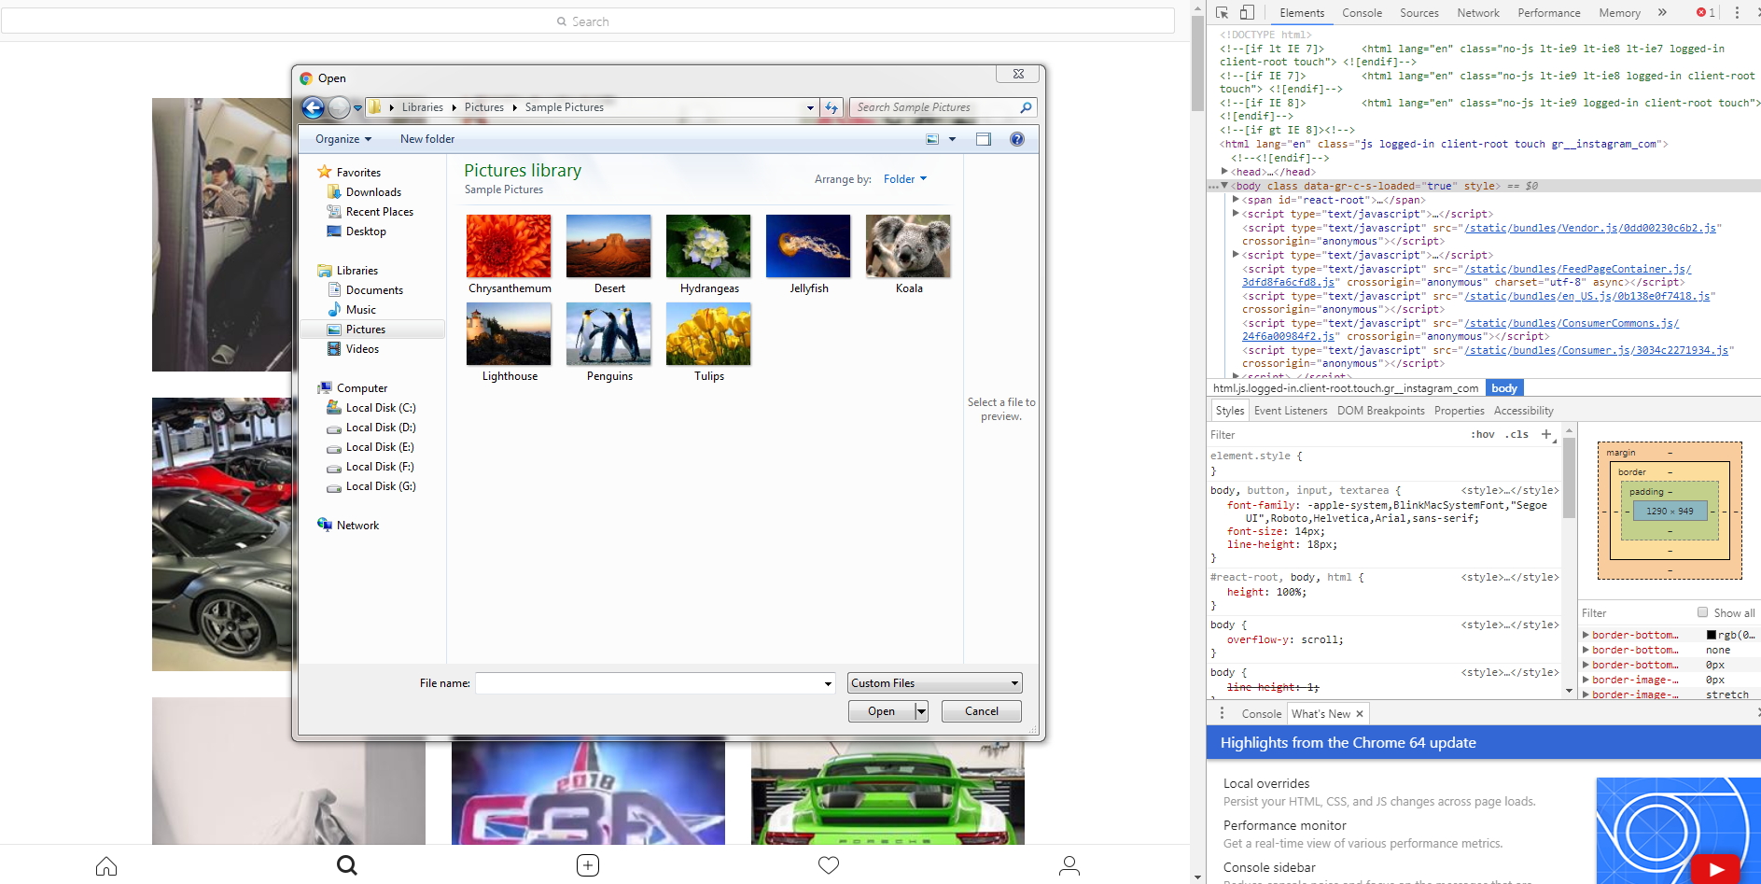Toggle the :hov element state option
The height and width of the screenshot is (884, 1761).
pos(1482,434)
